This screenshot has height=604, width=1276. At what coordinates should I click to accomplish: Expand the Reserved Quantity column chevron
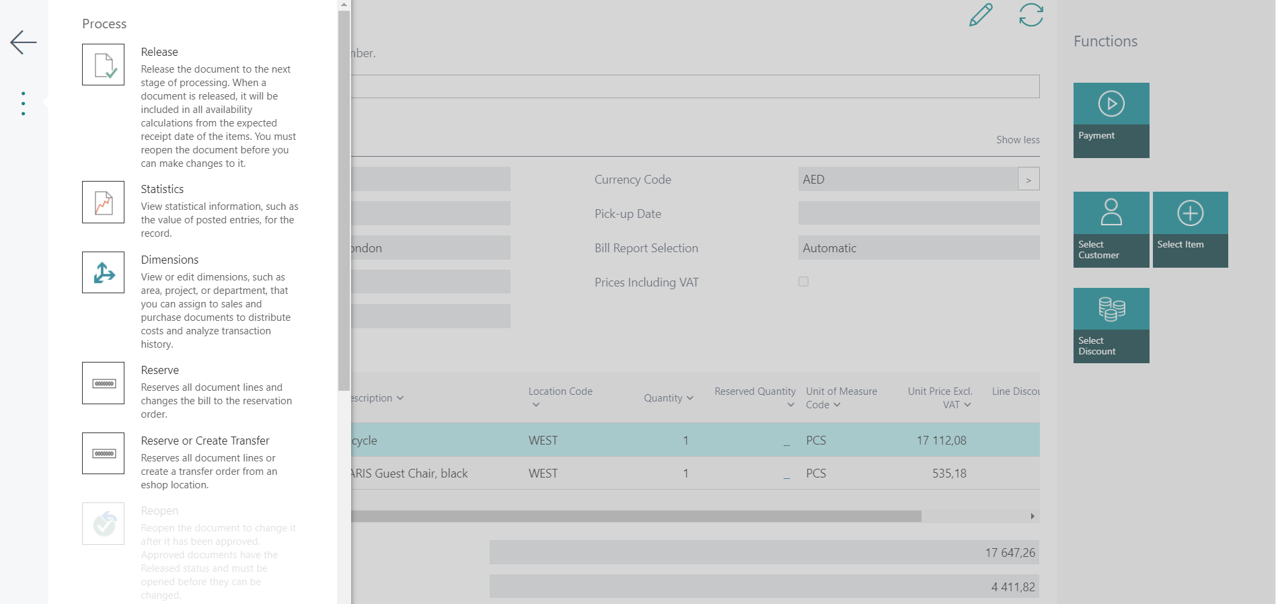(x=791, y=405)
